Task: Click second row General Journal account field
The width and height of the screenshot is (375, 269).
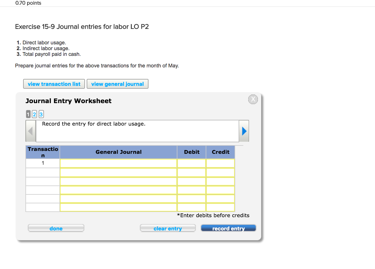Action: pos(118,173)
